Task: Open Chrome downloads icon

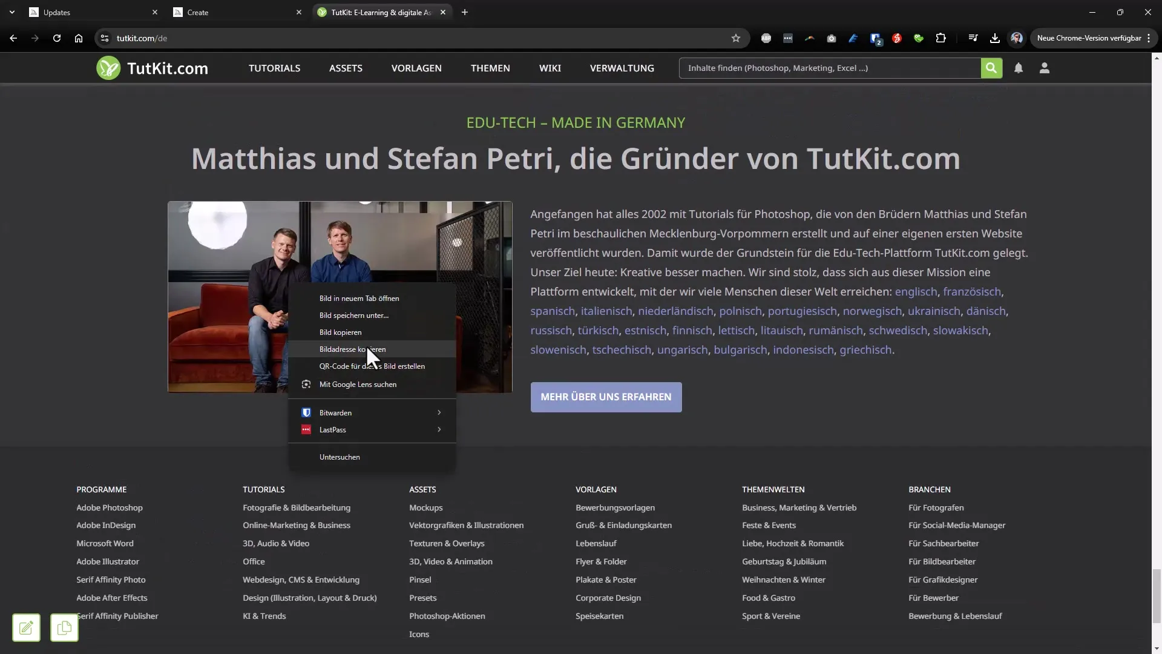Action: click(995, 38)
